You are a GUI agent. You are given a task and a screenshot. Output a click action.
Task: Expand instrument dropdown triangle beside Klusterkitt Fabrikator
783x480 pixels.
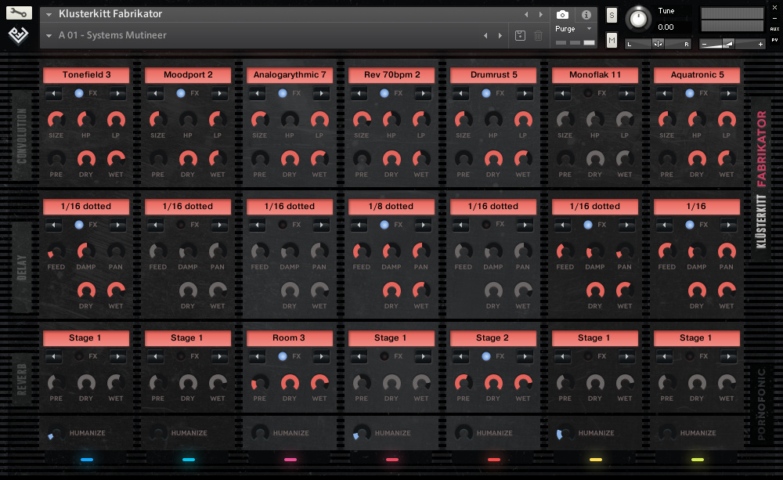coord(49,14)
